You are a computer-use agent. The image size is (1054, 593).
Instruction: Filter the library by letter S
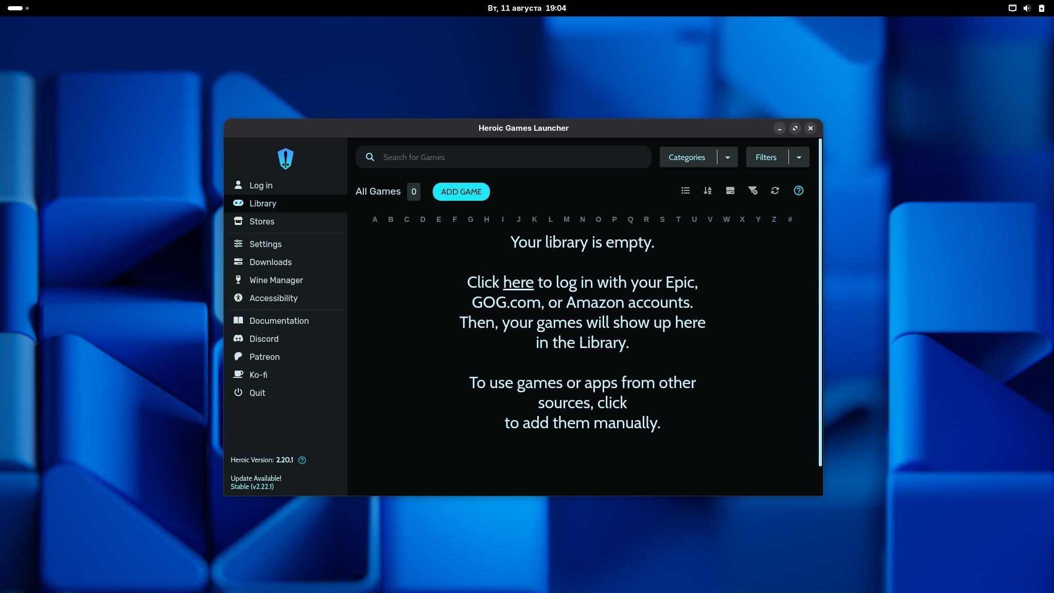click(662, 219)
